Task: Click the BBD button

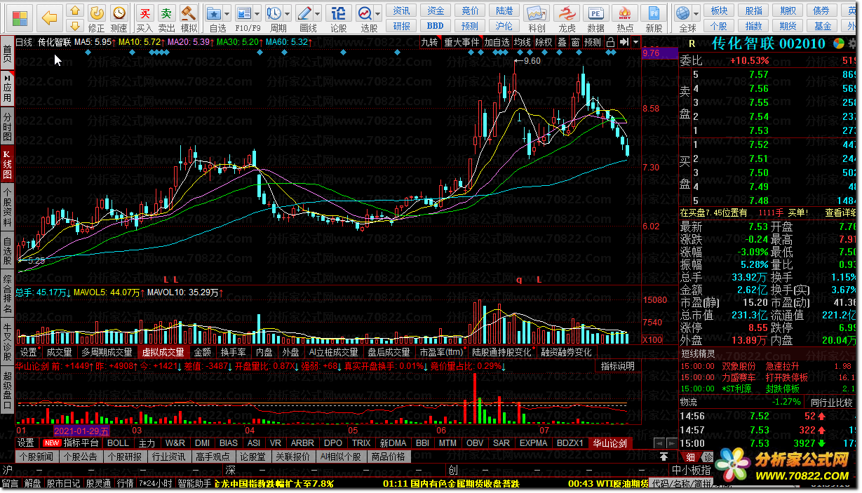Action: 436,26
